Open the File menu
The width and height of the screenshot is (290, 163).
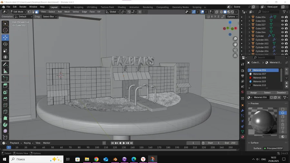pos(8,7)
